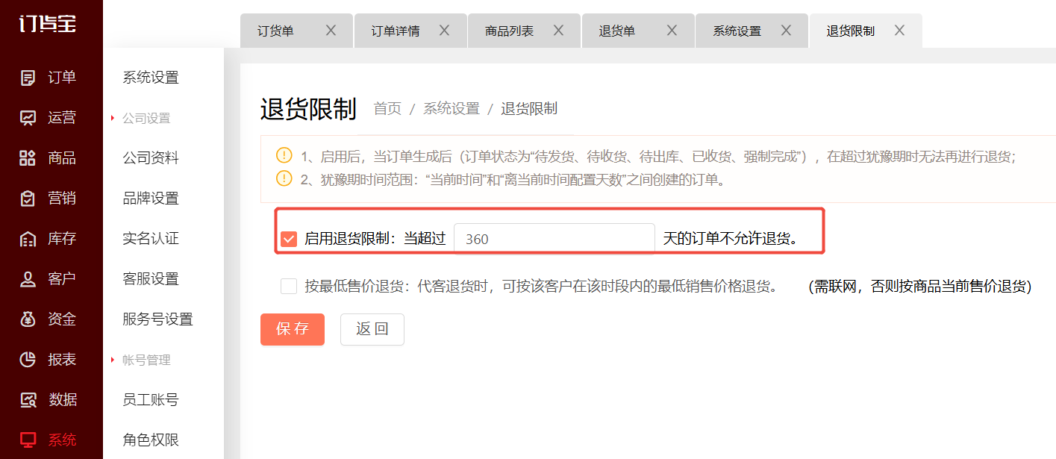
Task: Click the 运营 sidebar icon
Action: point(28,118)
